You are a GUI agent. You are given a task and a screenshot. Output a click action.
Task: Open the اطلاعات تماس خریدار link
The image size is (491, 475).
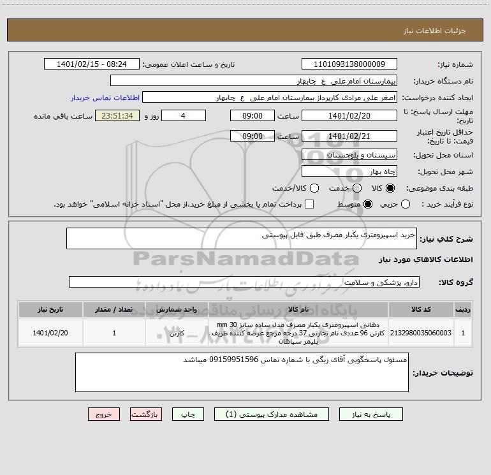pyautogui.click(x=105, y=98)
